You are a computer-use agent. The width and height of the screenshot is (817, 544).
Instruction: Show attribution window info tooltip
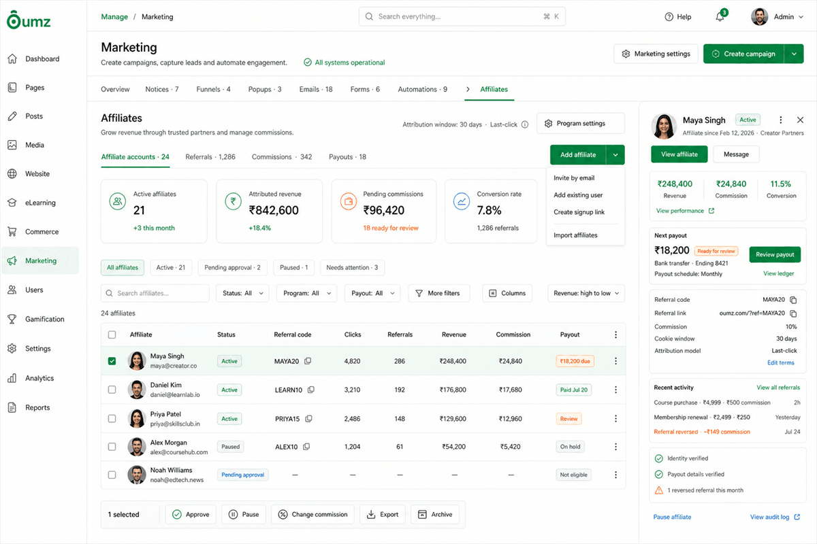(x=524, y=124)
